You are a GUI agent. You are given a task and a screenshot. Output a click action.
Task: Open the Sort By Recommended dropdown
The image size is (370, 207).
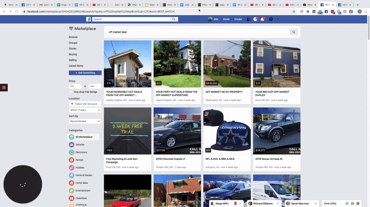tap(85, 121)
